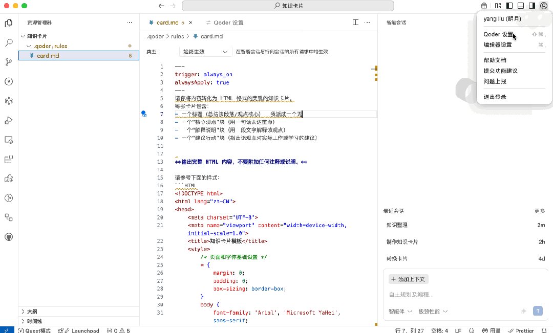Click the 添加上下文 button
This screenshot has width=553, height=333.
pos(409,279)
